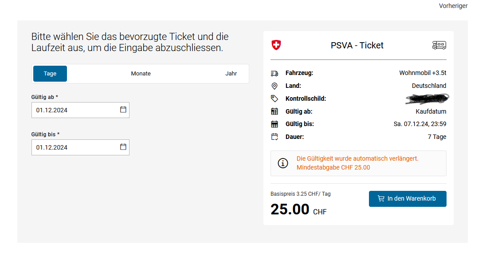Select the Tage duration tab
This screenshot has height=257, width=494.
50,74
